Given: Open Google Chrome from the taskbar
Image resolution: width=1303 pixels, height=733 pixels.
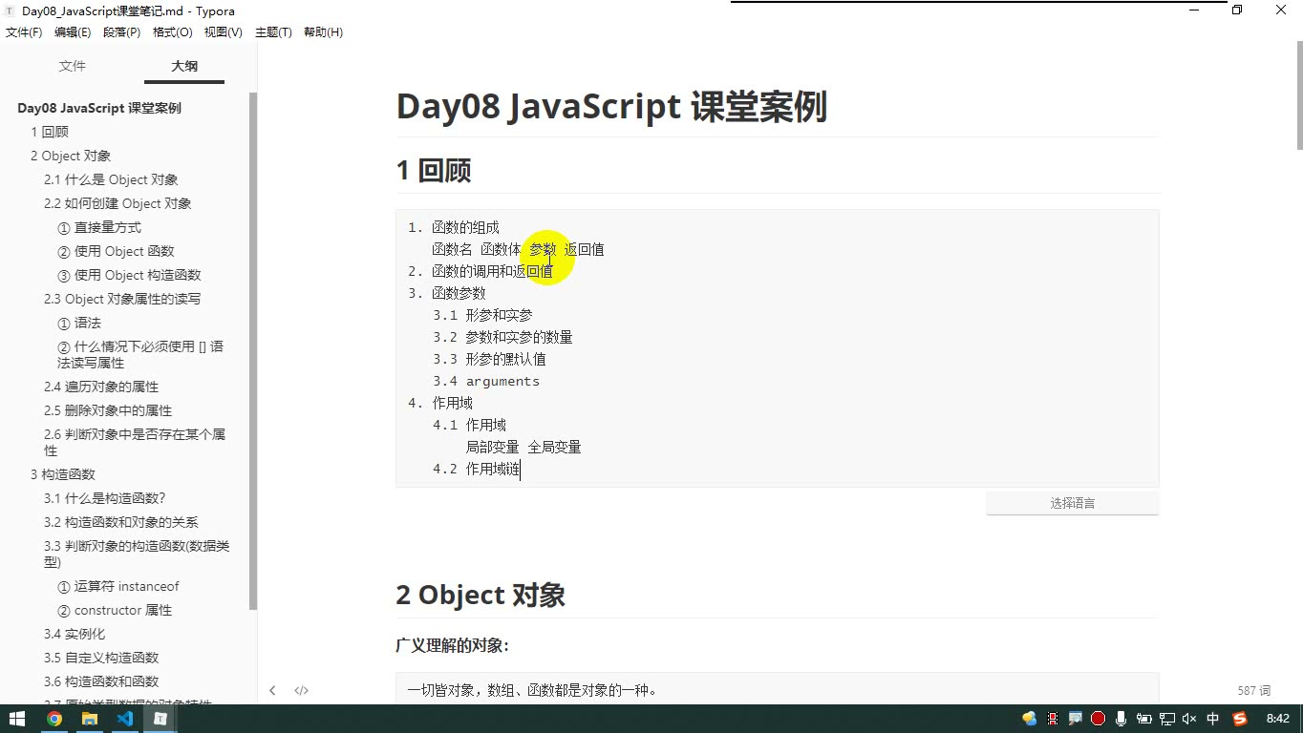Looking at the screenshot, I should tap(54, 719).
